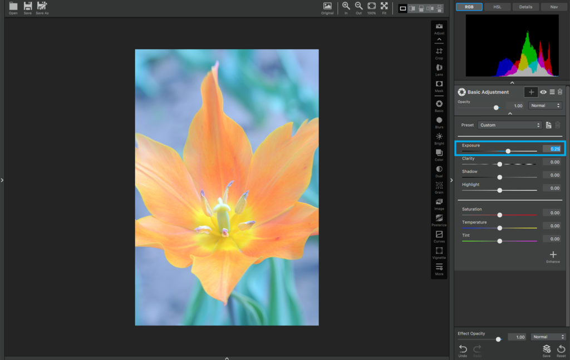Screen dimensions: 570x360
Task: Open More tools list
Action: coord(439,269)
